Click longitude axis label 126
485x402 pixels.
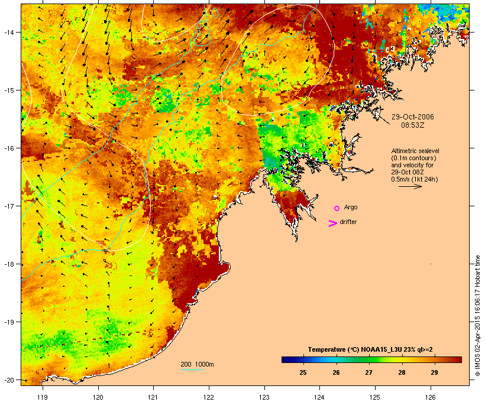(x=431, y=397)
